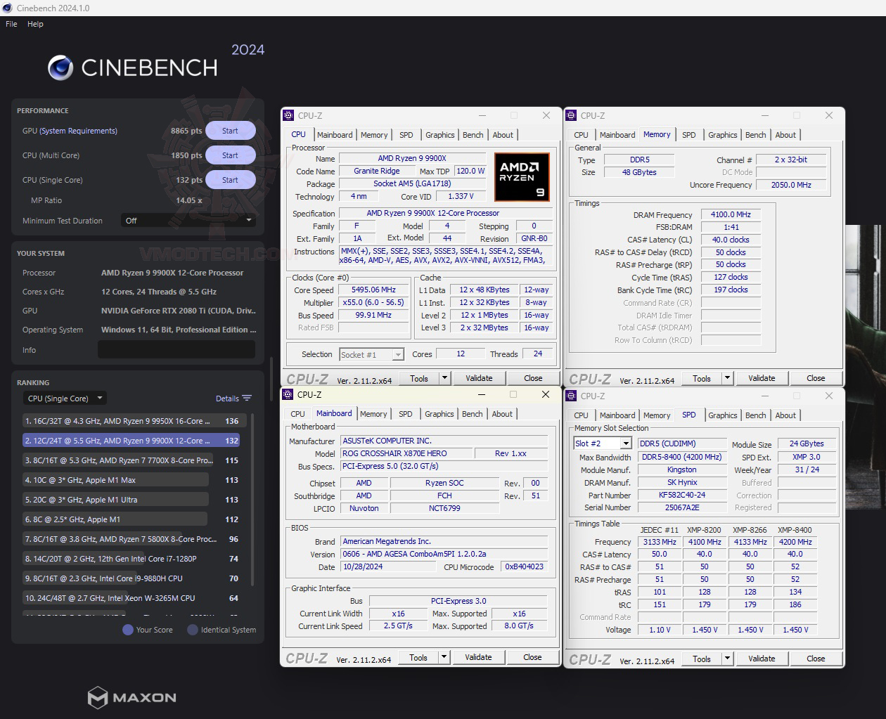Open the File menu

coord(11,23)
